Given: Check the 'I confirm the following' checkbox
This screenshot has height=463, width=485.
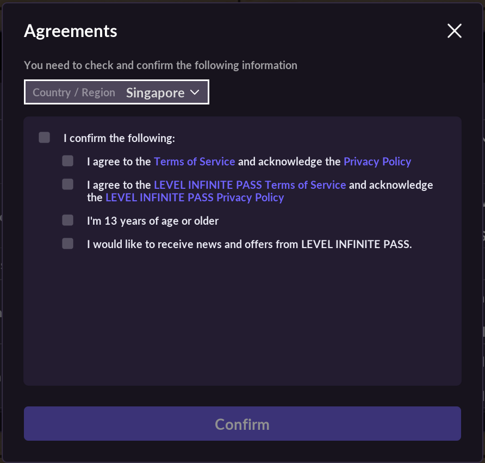Looking at the screenshot, I should (44, 137).
